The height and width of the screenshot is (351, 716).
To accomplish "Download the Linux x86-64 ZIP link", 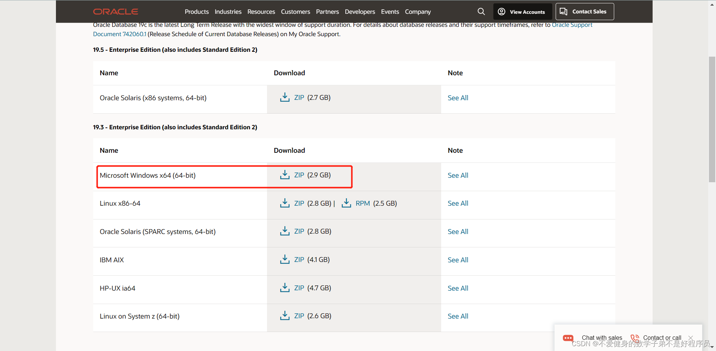I will 299,203.
